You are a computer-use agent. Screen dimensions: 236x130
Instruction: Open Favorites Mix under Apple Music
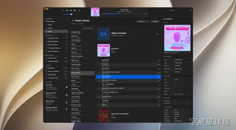56,58
